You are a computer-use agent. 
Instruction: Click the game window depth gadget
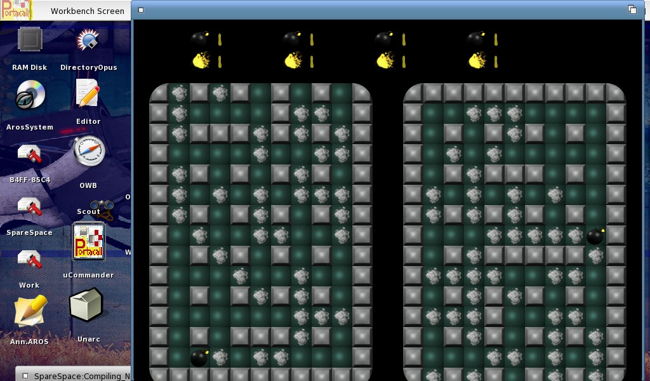pos(632,10)
